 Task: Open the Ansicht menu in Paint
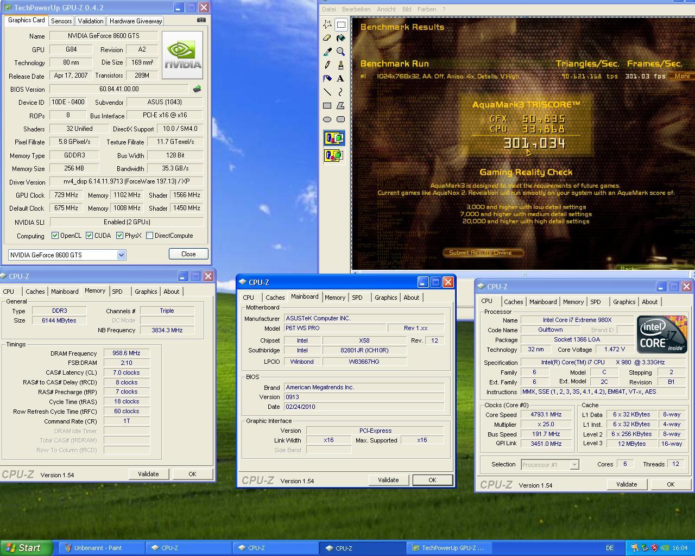(x=387, y=9)
